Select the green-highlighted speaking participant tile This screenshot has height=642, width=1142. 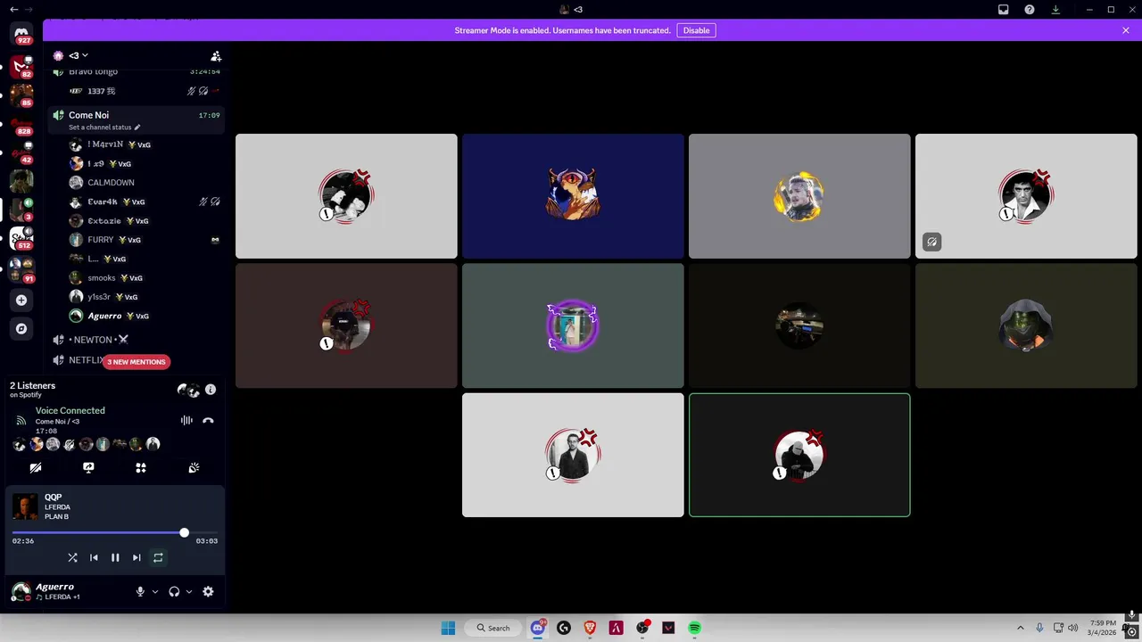point(799,455)
